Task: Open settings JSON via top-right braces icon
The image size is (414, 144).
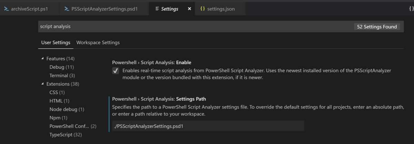Action: point(411,9)
